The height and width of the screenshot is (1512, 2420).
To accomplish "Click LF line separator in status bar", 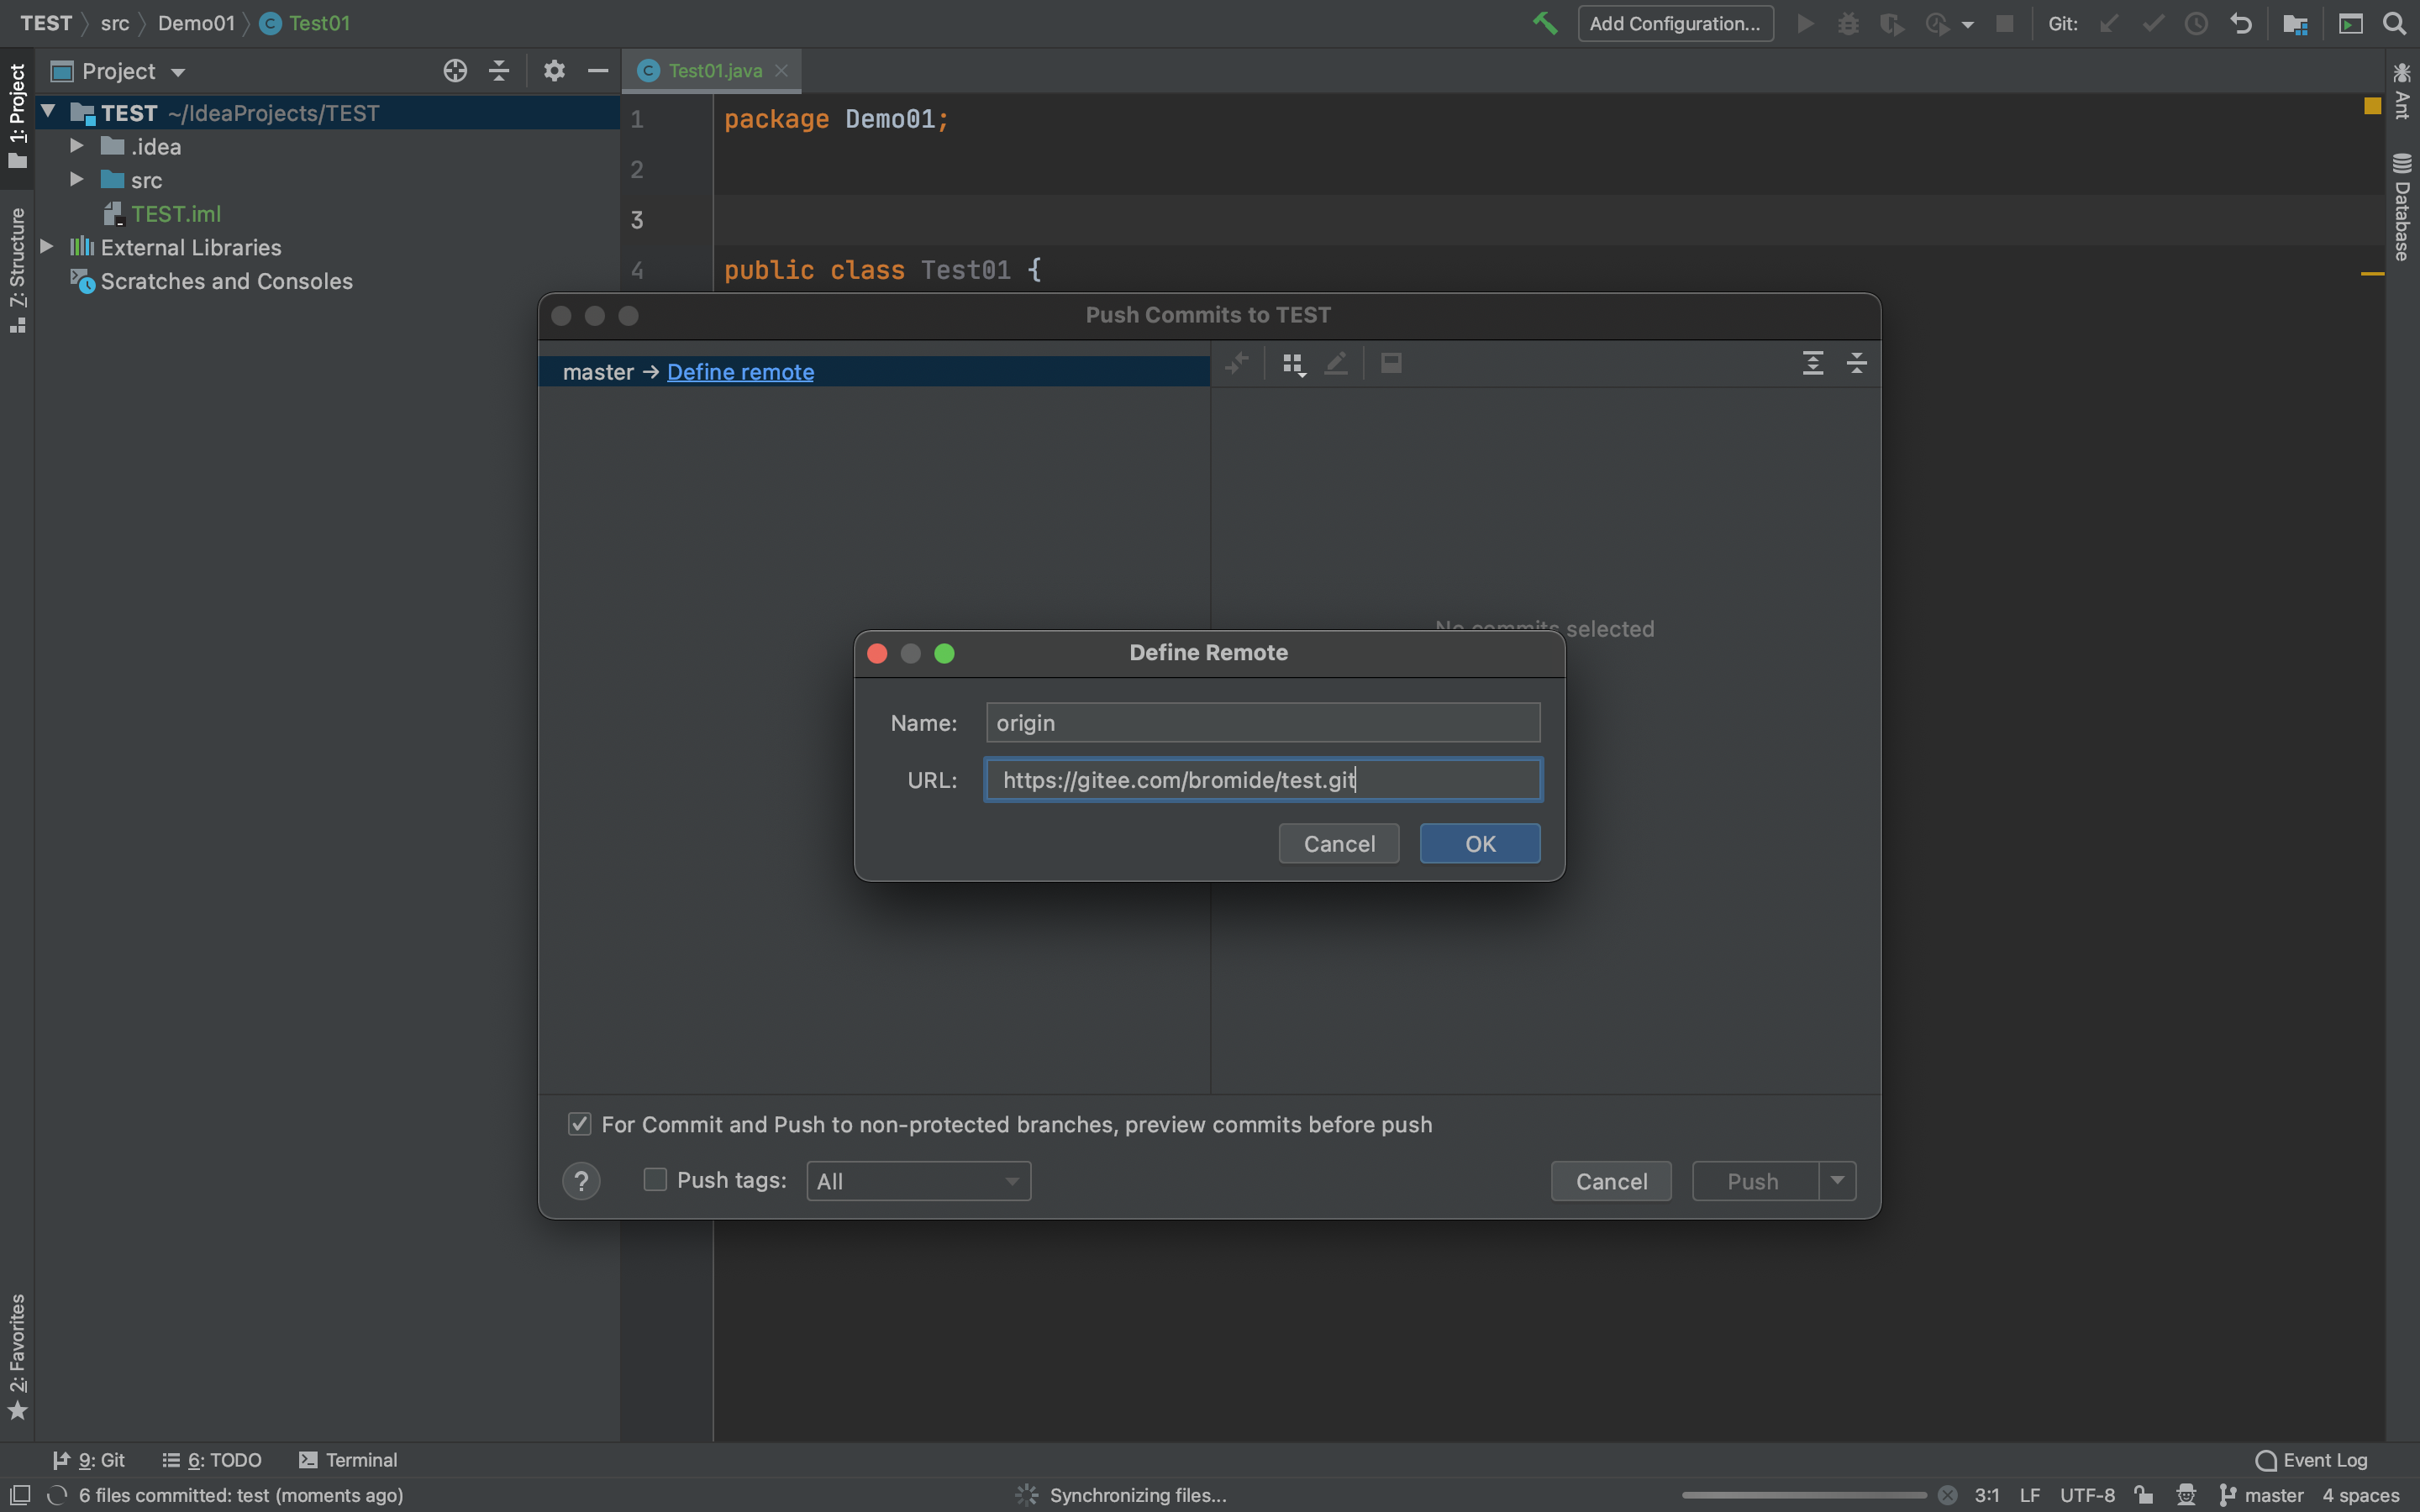I will tap(2029, 1495).
